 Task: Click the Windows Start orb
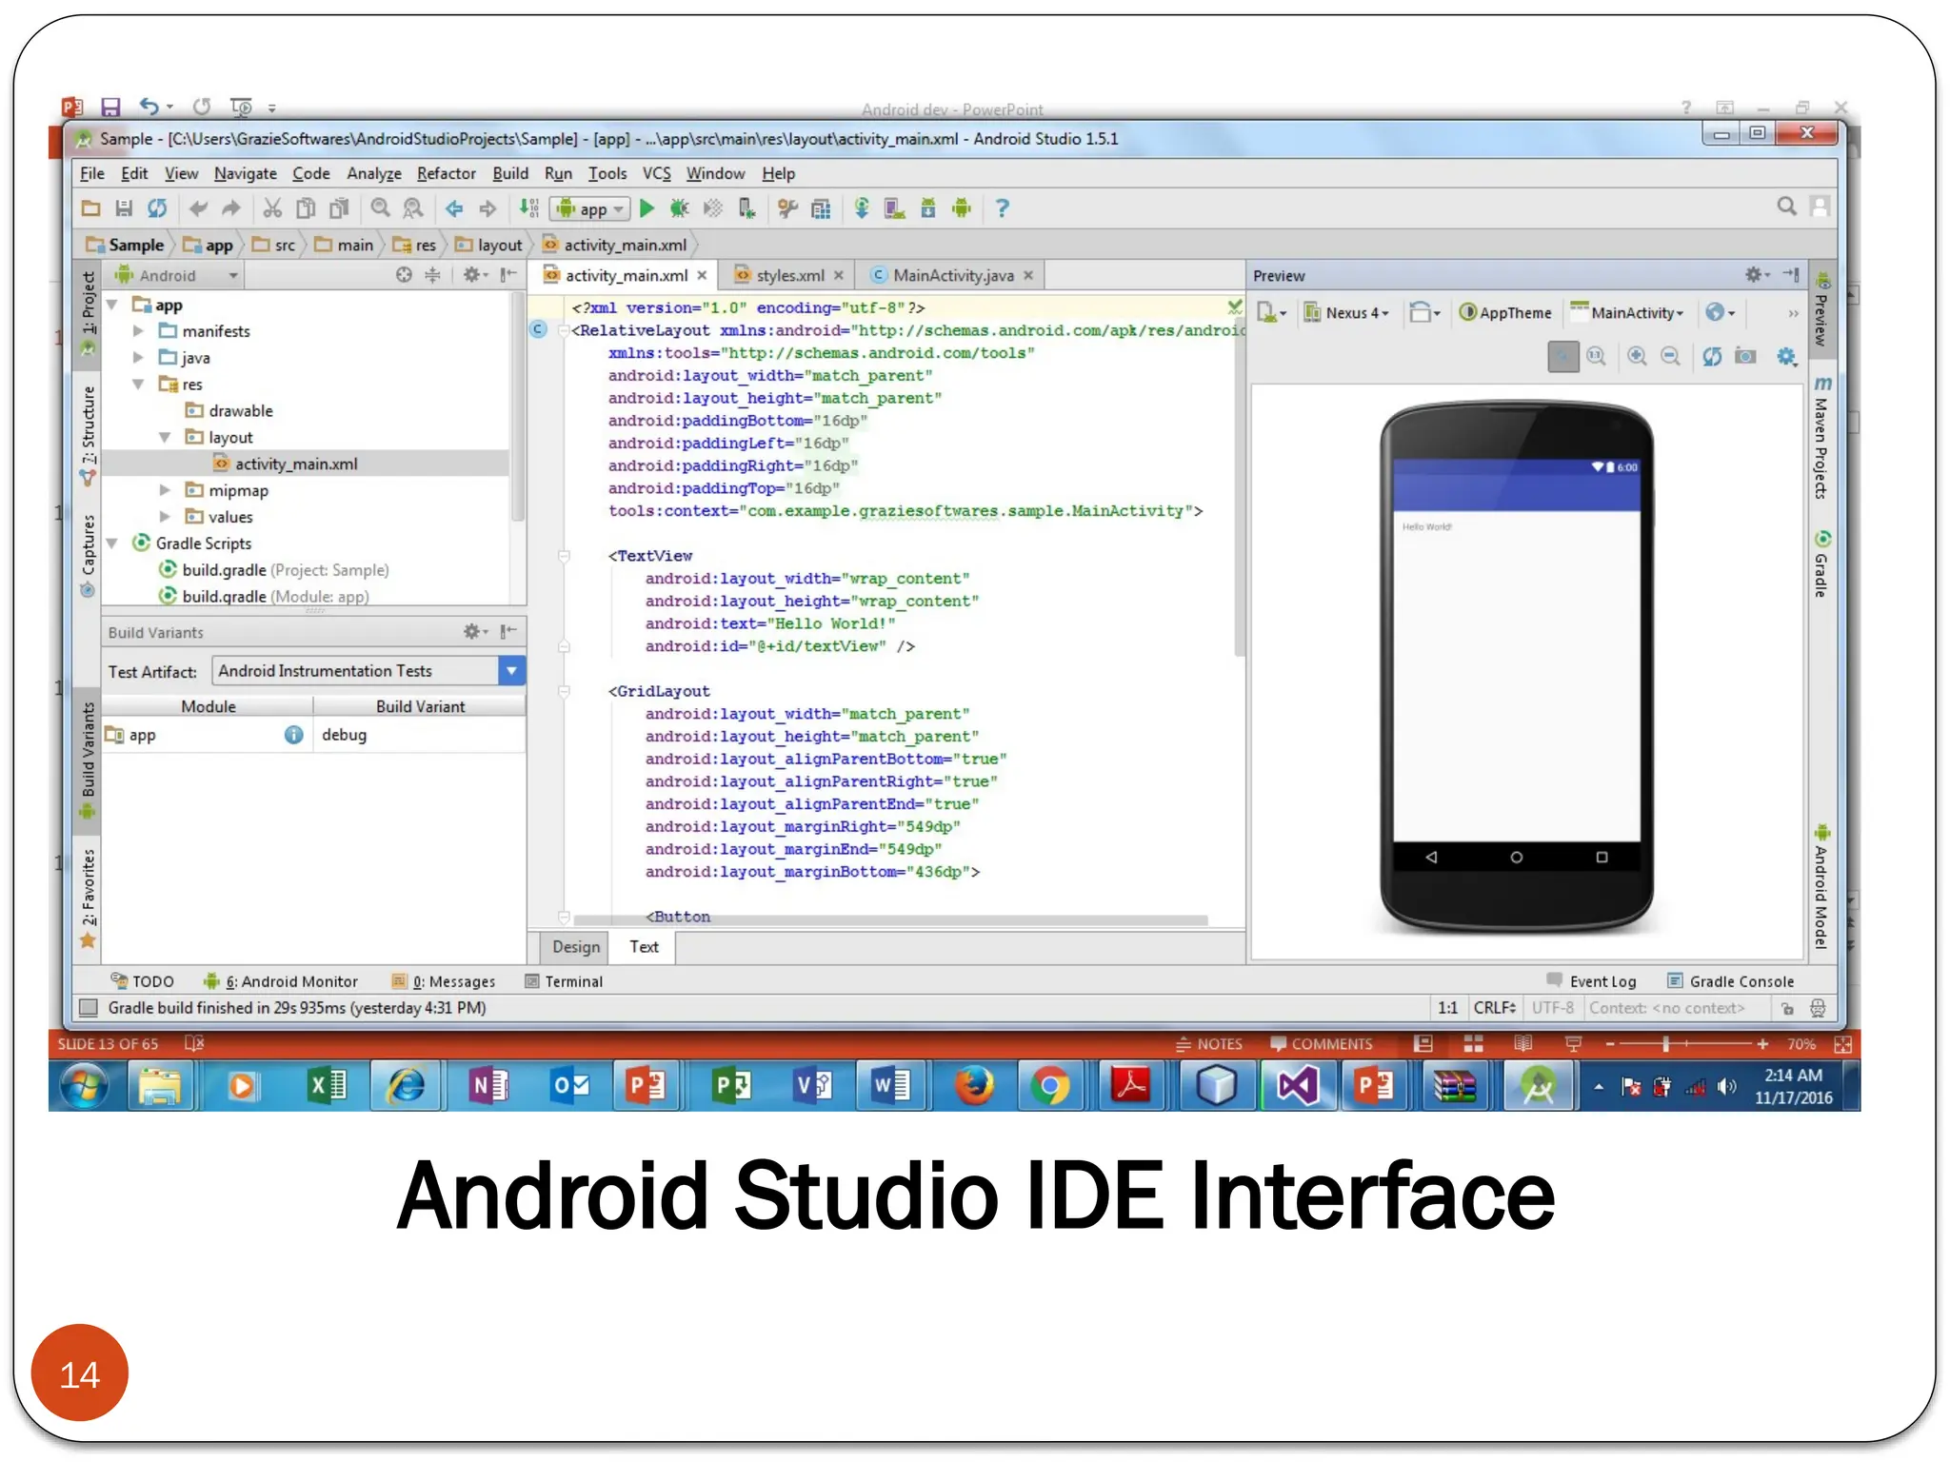tap(85, 1086)
